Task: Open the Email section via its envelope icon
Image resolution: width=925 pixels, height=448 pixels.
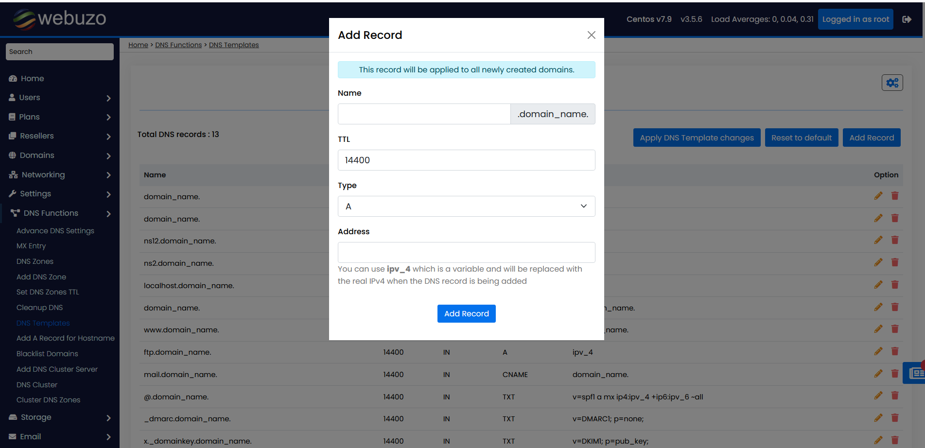Action: tap(12, 436)
